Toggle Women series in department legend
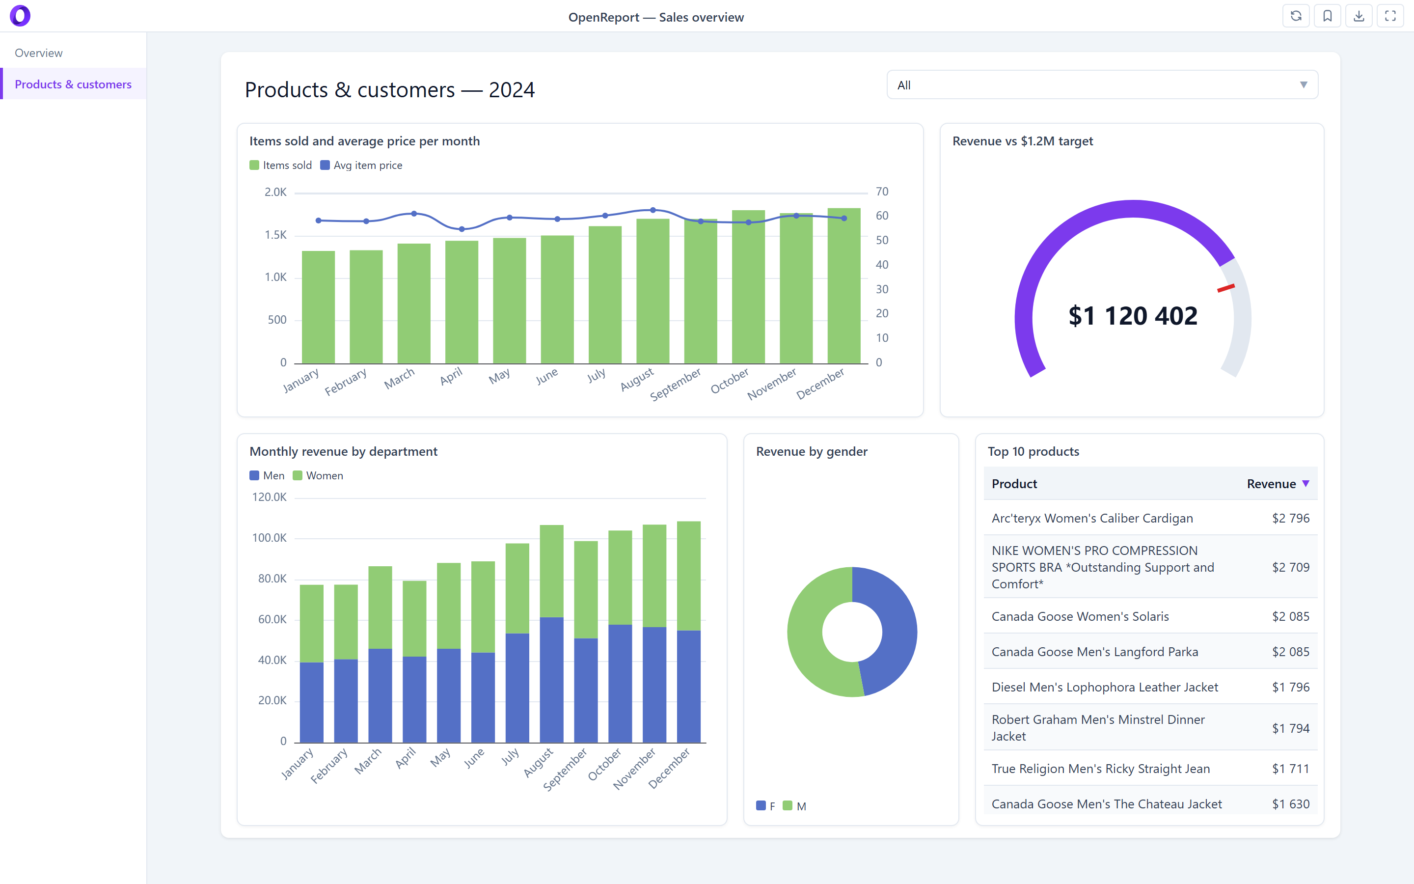The height and width of the screenshot is (884, 1414). [x=318, y=476]
